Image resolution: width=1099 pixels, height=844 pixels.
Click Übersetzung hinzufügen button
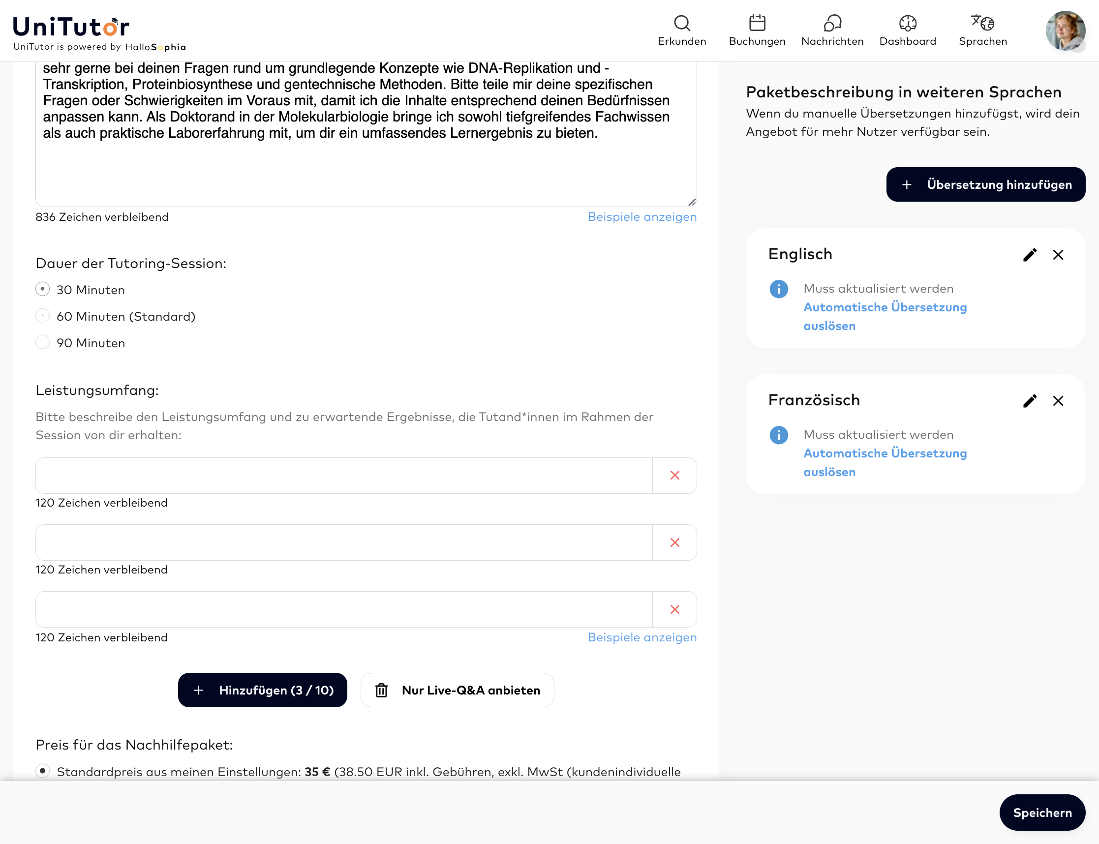pyautogui.click(x=985, y=184)
